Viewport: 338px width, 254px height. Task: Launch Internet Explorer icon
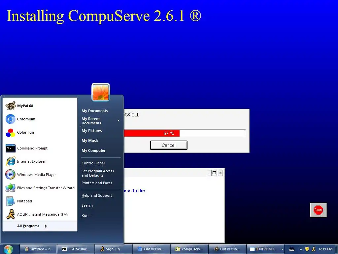pos(10,161)
